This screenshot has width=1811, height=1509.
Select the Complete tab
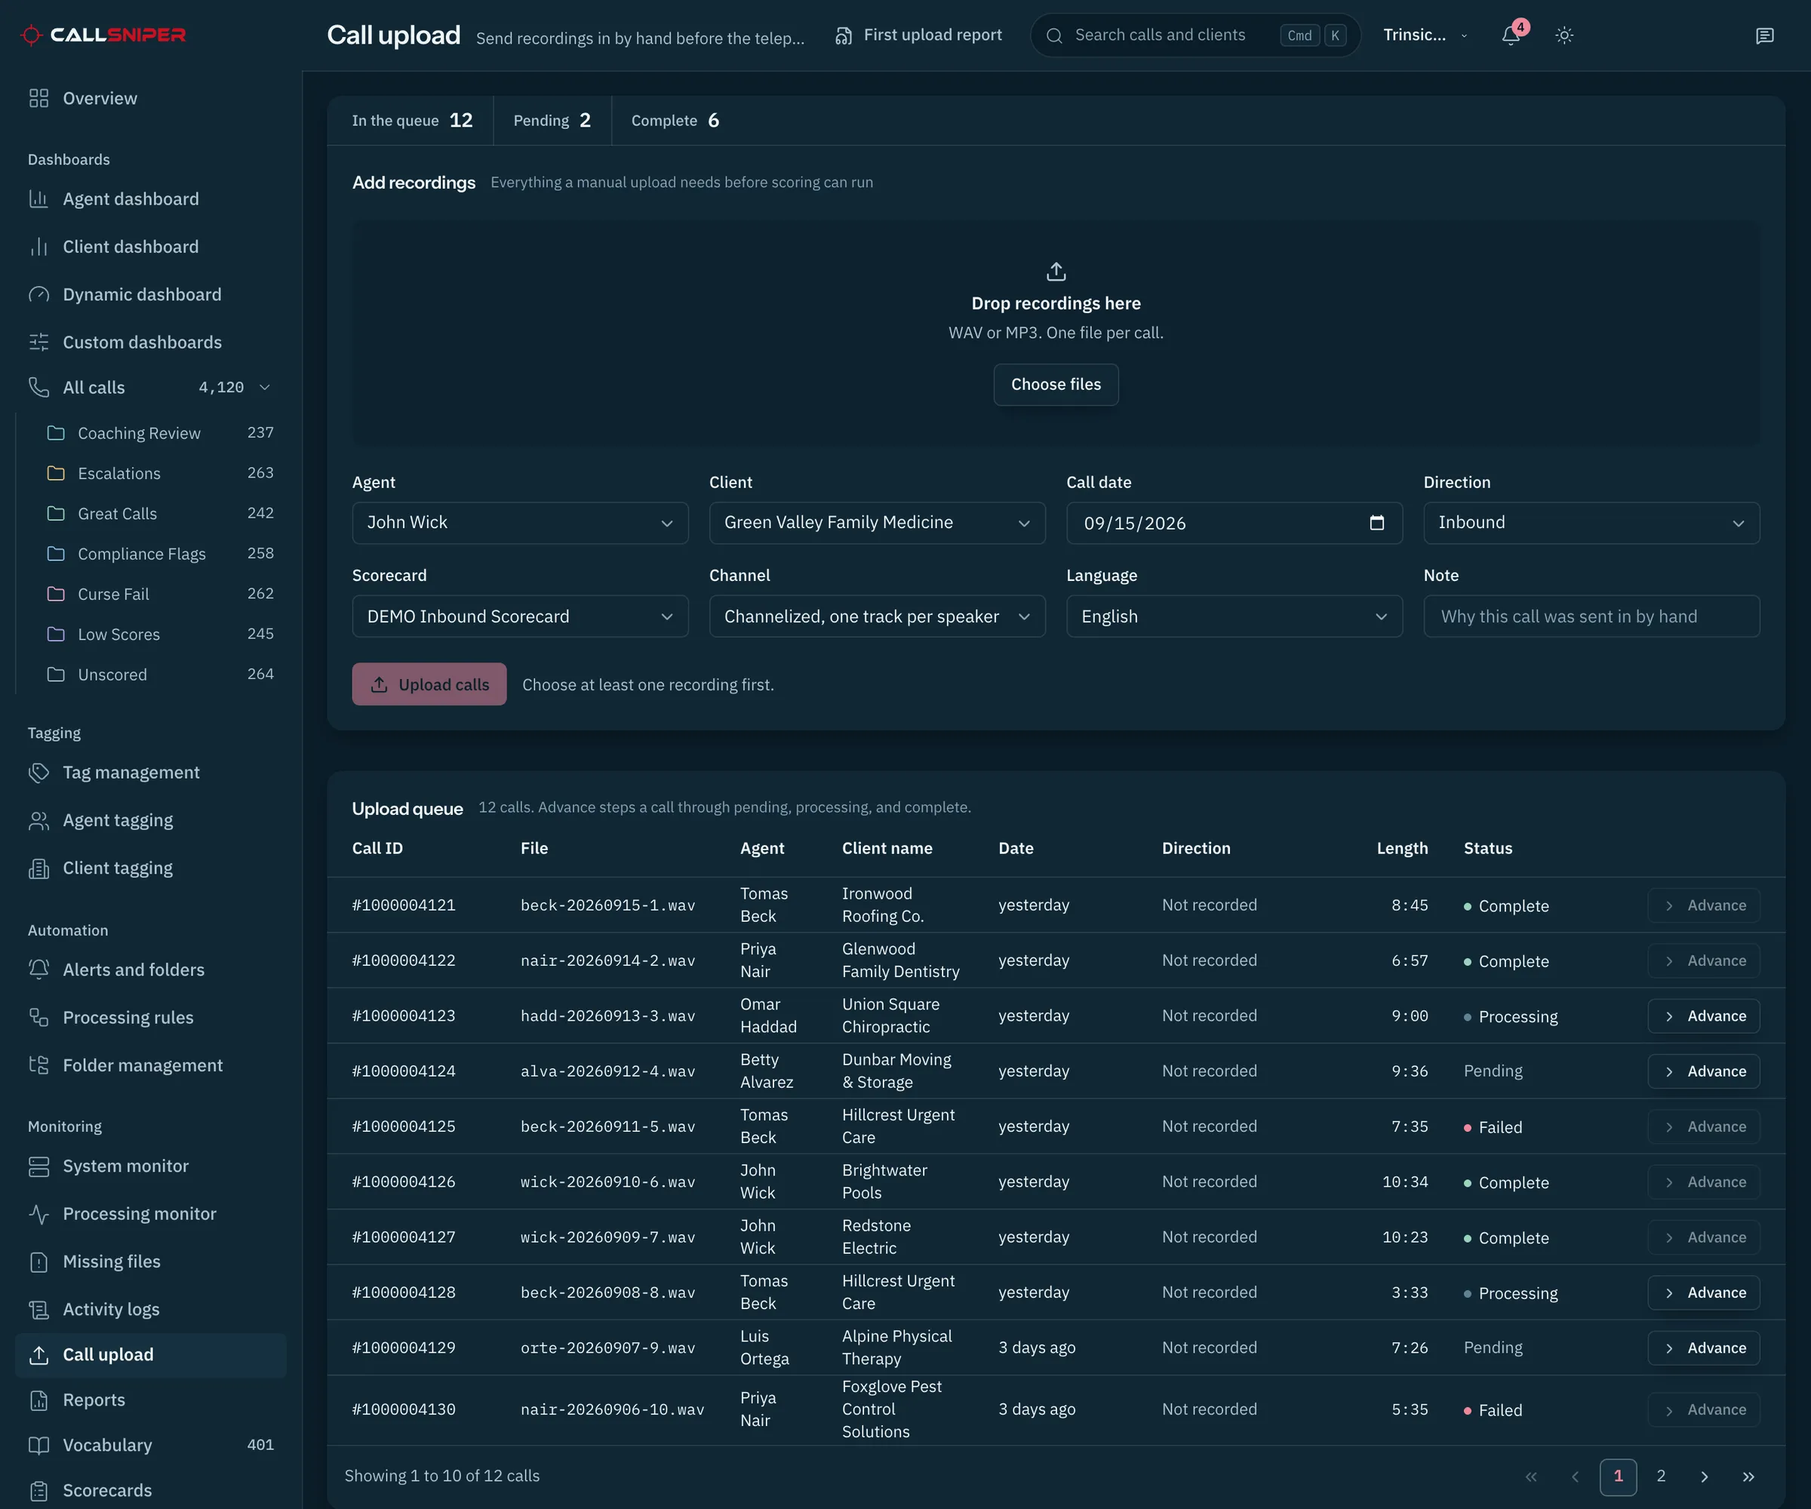(675, 121)
